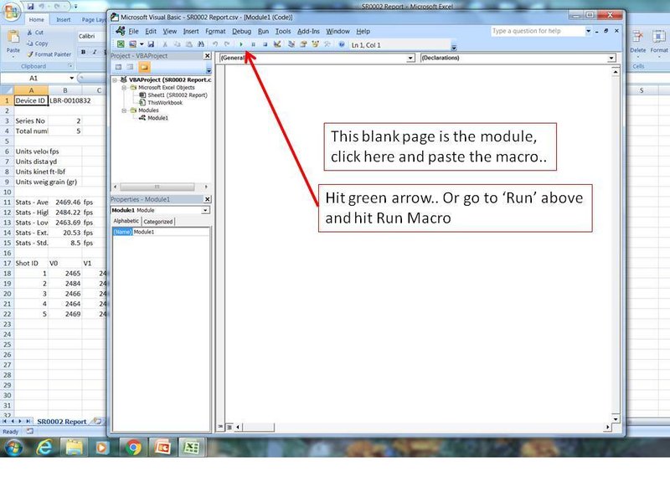The height and width of the screenshot is (502, 670).
Task: Open the Help menu in Visual Basic
Action: pos(363,31)
